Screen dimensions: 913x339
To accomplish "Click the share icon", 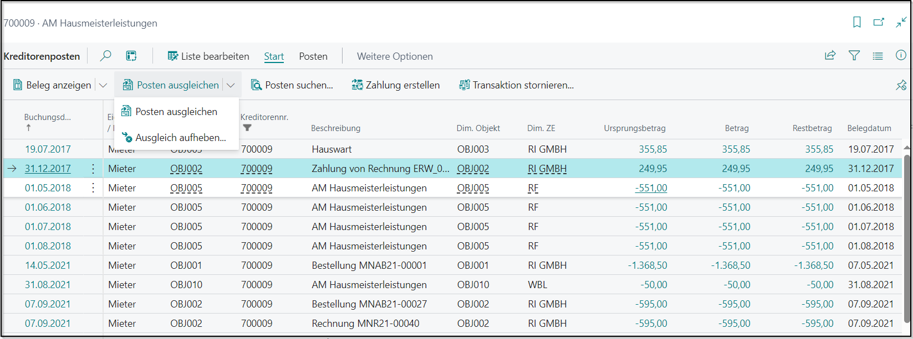I will coord(830,55).
